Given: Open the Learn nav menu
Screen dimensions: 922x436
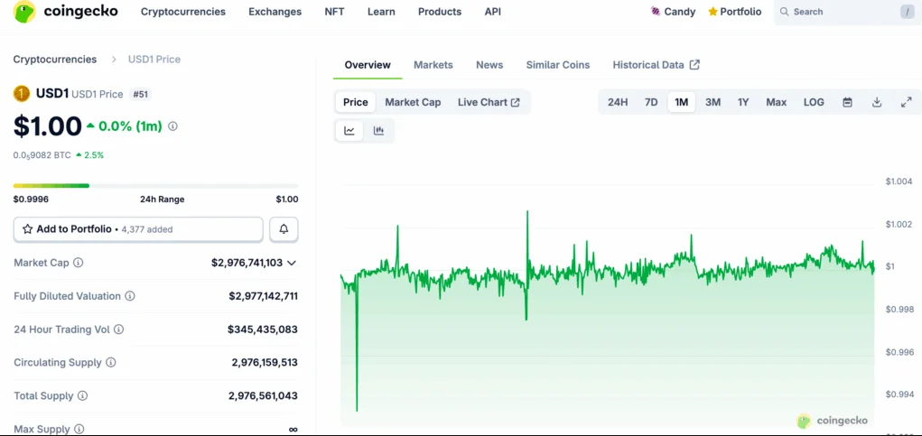Looking at the screenshot, I should pos(381,12).
